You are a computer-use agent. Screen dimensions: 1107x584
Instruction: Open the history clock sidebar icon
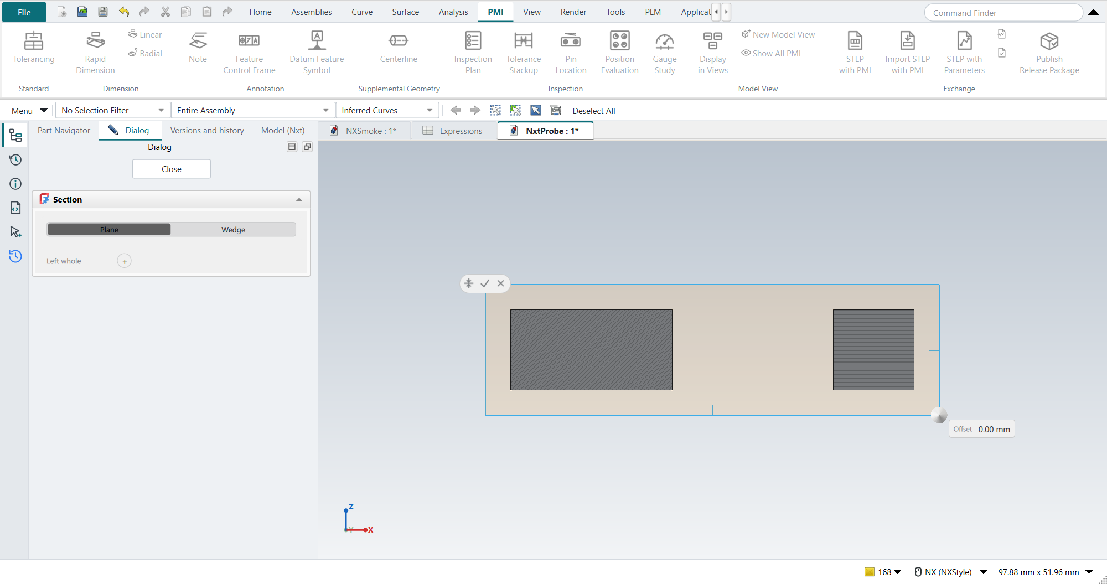point(15,160)
